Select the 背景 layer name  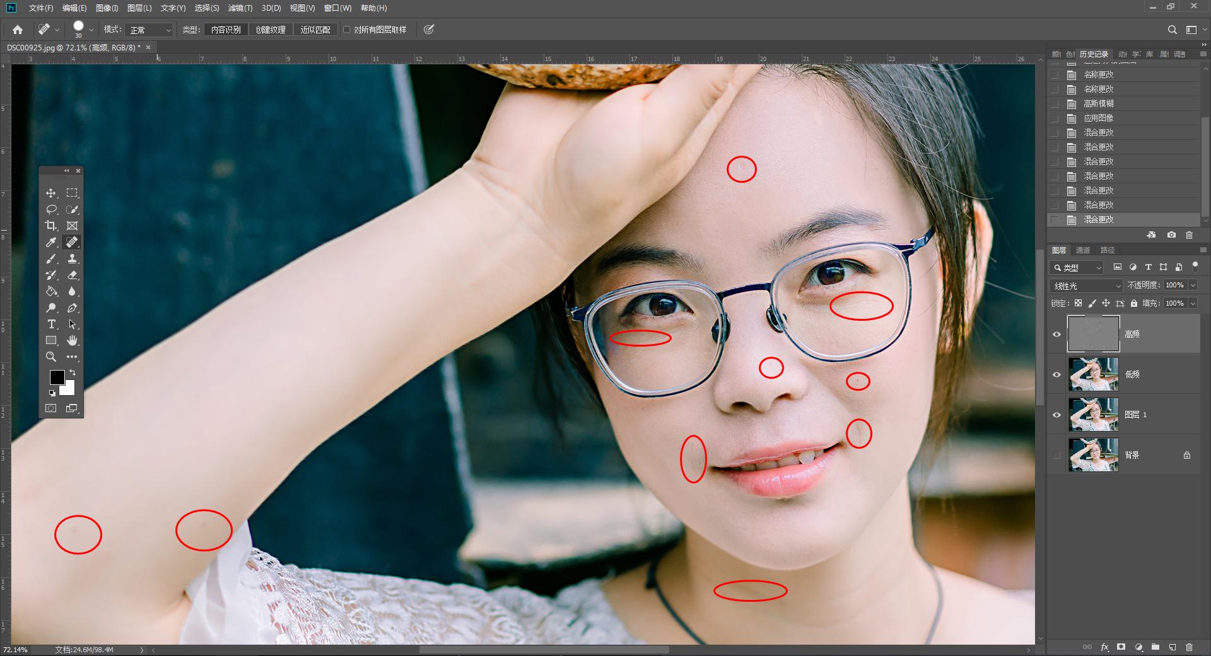click(1132, 455)
